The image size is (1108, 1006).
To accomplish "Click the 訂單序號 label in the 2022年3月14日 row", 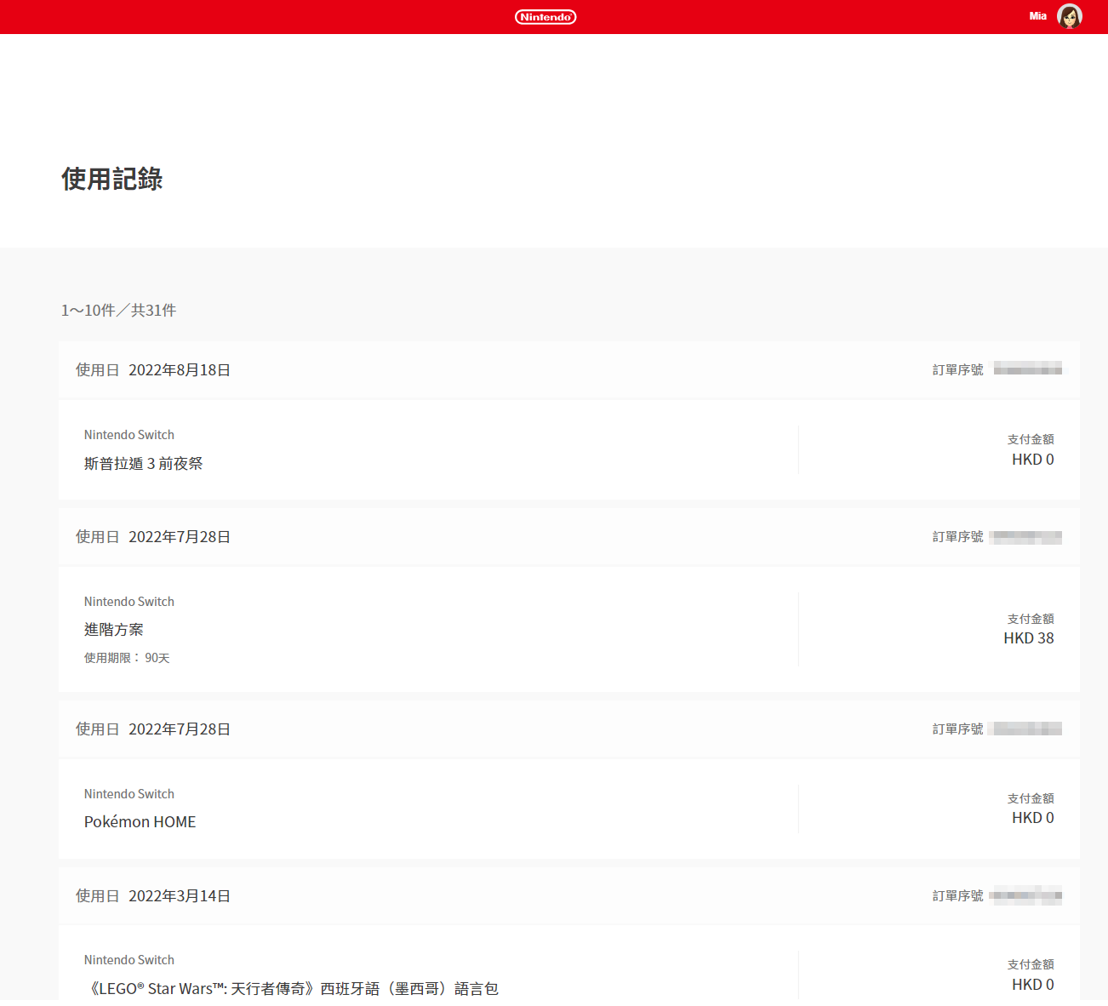I will [957, 896].
